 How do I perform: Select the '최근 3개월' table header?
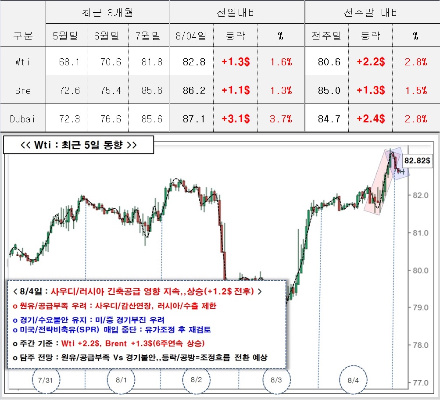(x=107, y=12)
